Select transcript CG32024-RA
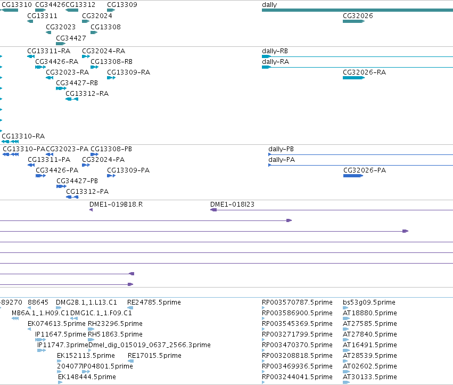 86,56
